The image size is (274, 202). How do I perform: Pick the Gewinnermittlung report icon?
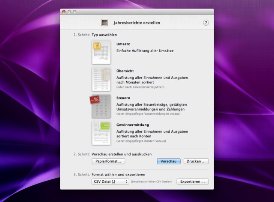pyautogui.click(x=101, y=133)
